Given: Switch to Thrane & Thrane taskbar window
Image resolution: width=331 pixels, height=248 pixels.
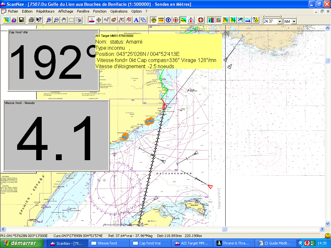Looking at the screenshot, I should point(234,243).
